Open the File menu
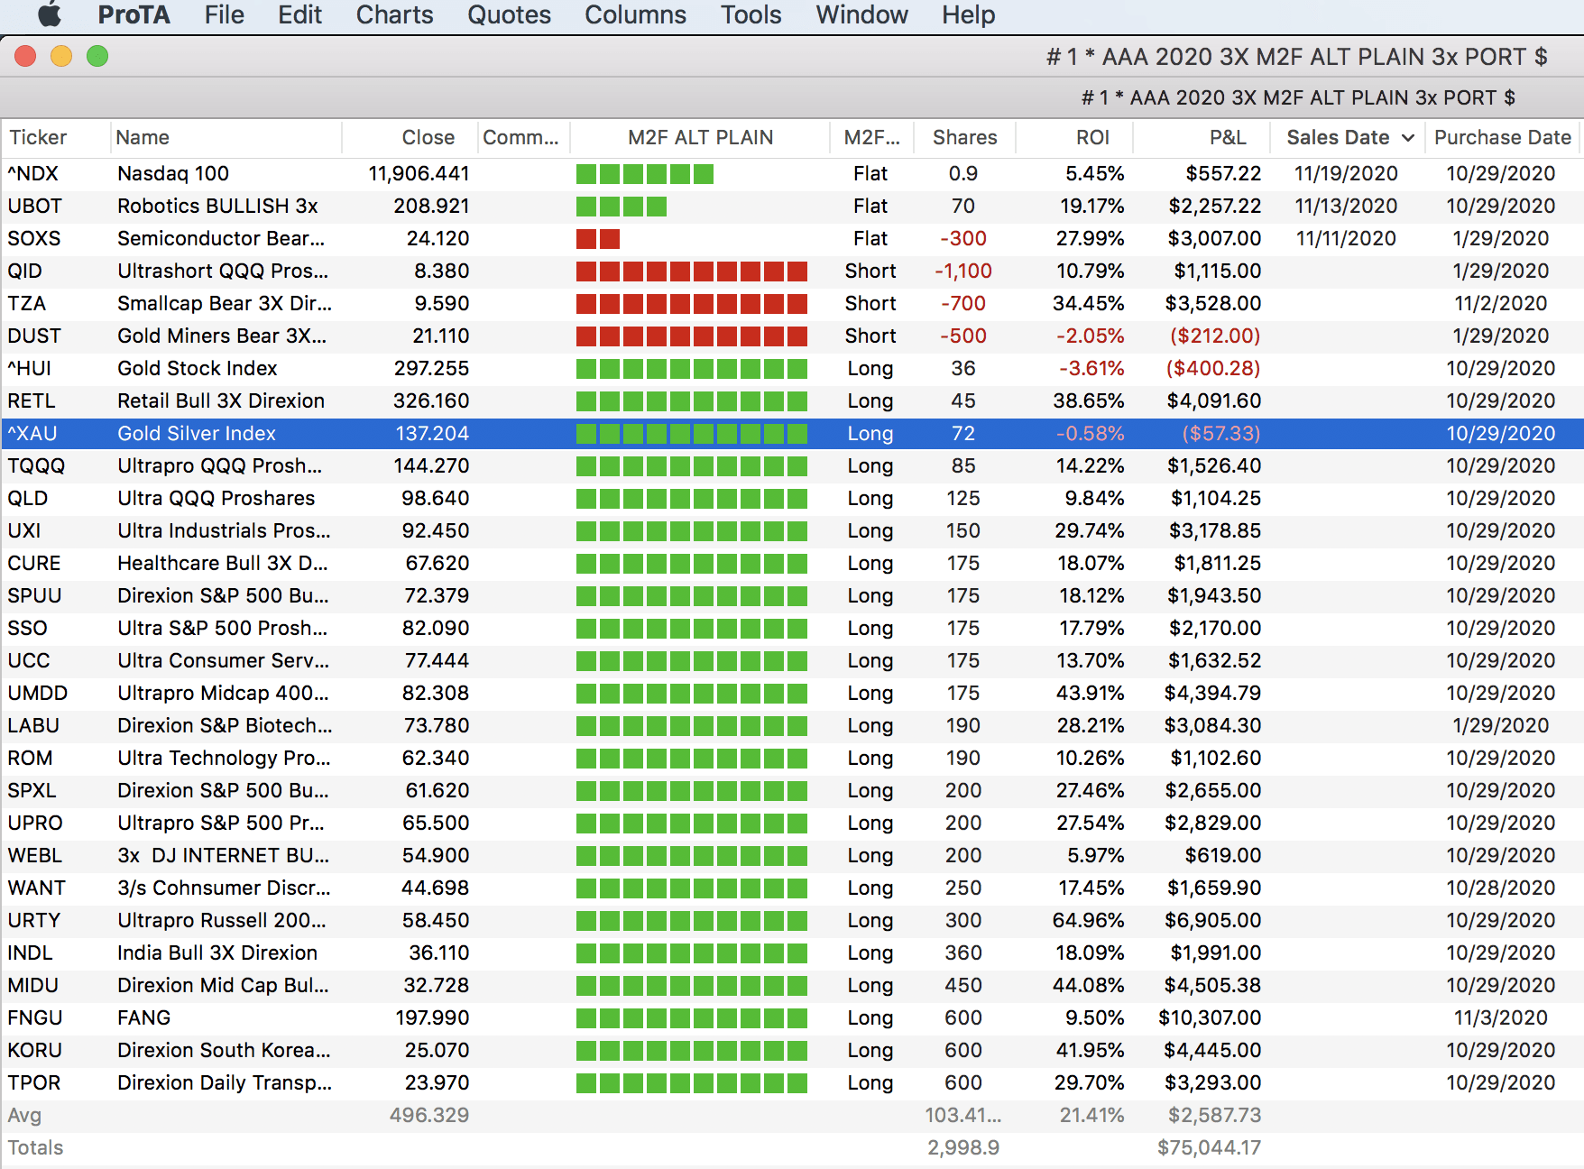The image size is (1584, 1169). [x=224, y=14]
